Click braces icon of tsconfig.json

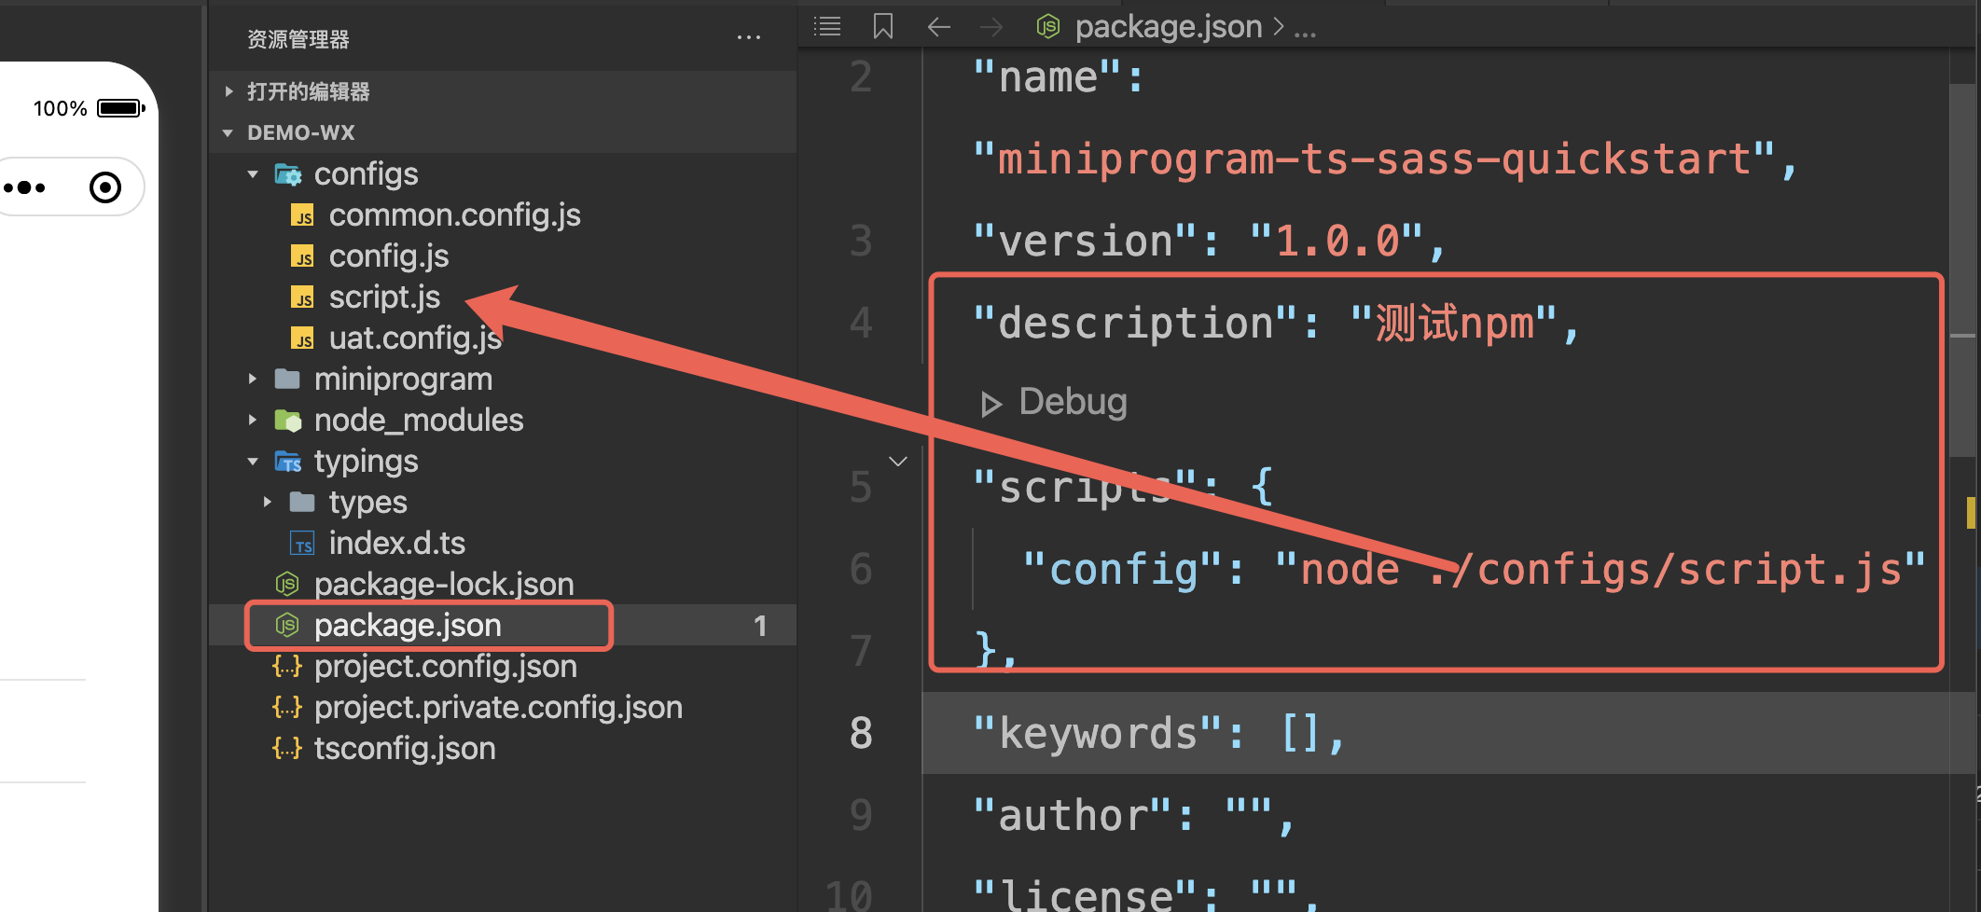pos(287,748)
